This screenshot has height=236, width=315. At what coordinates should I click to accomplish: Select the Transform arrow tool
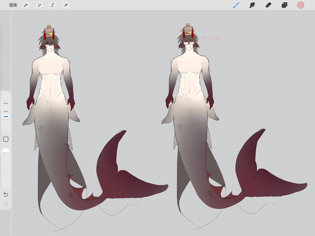65,5
